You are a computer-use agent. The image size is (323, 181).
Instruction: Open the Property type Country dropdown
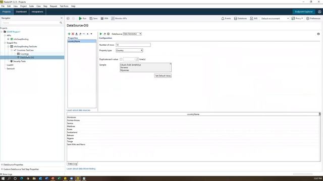[x=129, y=50]
